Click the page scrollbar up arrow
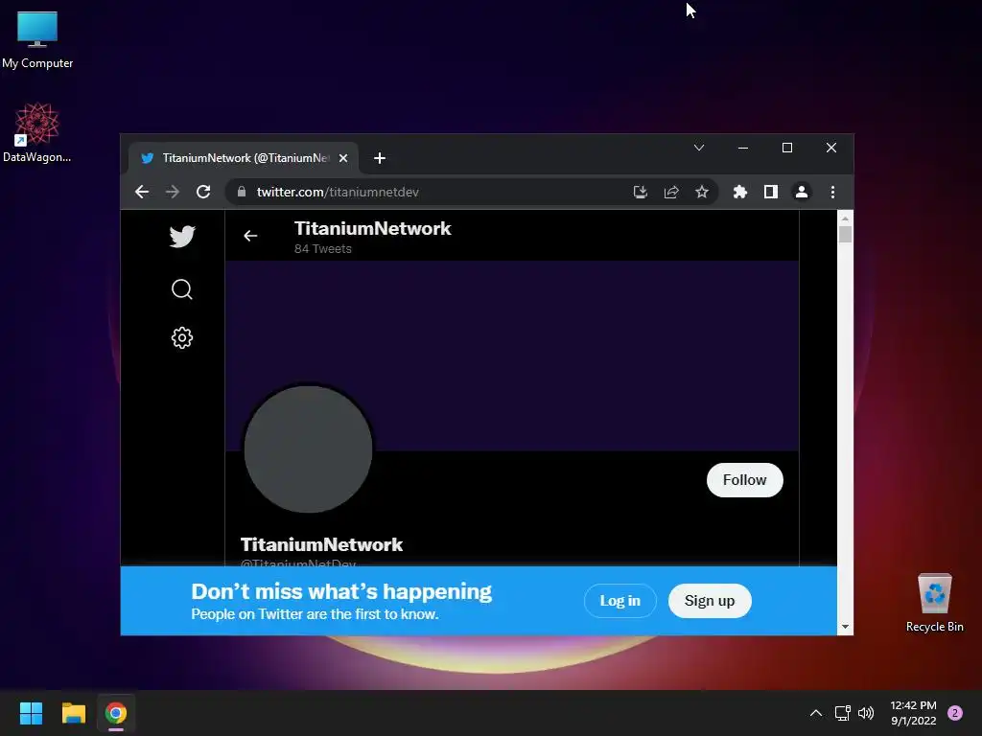 click(x=845, y=218)
